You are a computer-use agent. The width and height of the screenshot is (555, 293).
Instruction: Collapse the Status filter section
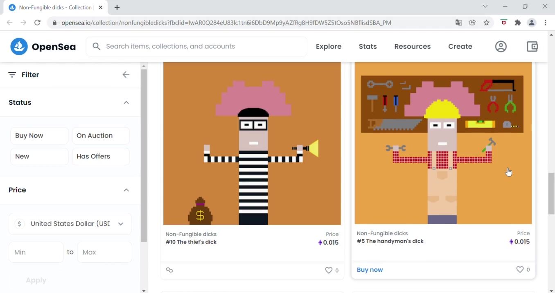[x=126, y=103]
